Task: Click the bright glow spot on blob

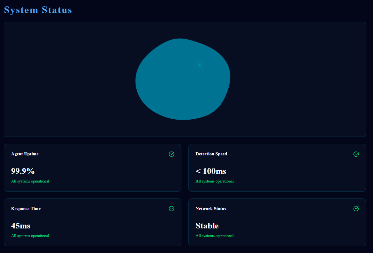Action: [199, 65]
